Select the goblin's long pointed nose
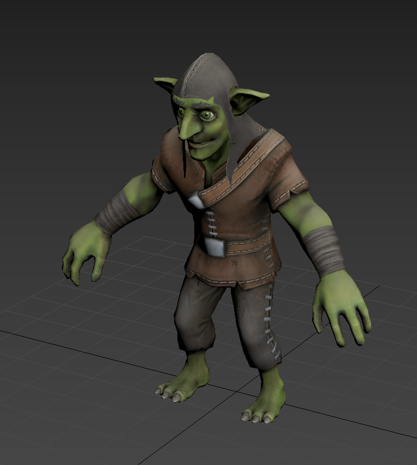The image size is (417, 465). click(x=188, y=129)
